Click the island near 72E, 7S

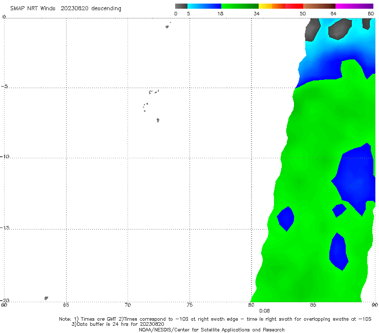(158, 120)
